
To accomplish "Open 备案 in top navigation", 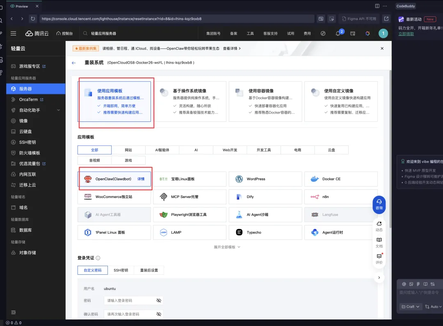I will tap(233, 33).
